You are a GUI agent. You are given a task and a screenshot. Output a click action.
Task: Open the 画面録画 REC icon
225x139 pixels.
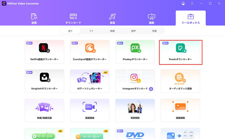90,107
